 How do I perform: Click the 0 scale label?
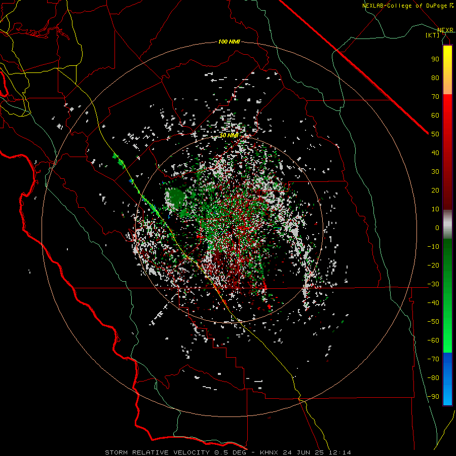click(x=437, y=227)
